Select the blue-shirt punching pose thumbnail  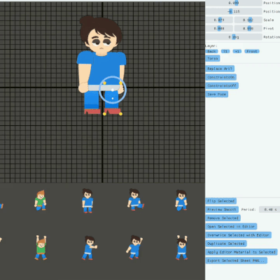tap(90, 248)
